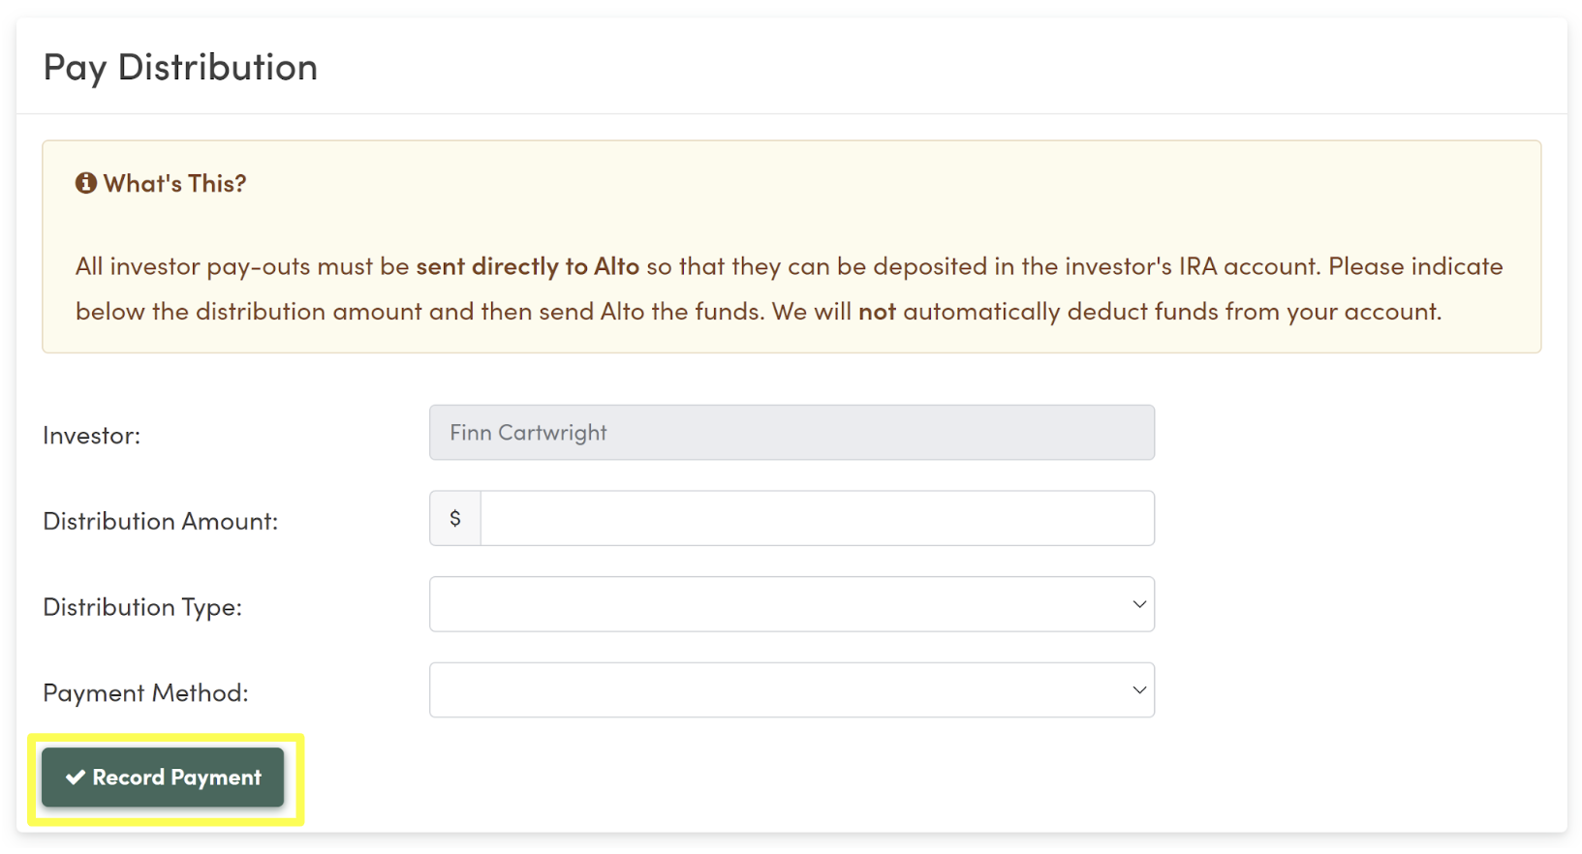Click the bold 'sent directly to Alto' text
The width and height of the screenshot is (1582, 854).
pyautogui.click(x=528, y=266)
